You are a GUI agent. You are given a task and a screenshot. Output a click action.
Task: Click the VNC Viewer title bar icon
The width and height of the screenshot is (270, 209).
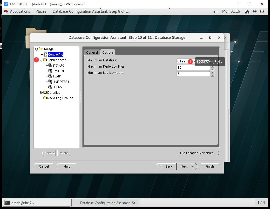pyautogui.click(x=6, y=4)
